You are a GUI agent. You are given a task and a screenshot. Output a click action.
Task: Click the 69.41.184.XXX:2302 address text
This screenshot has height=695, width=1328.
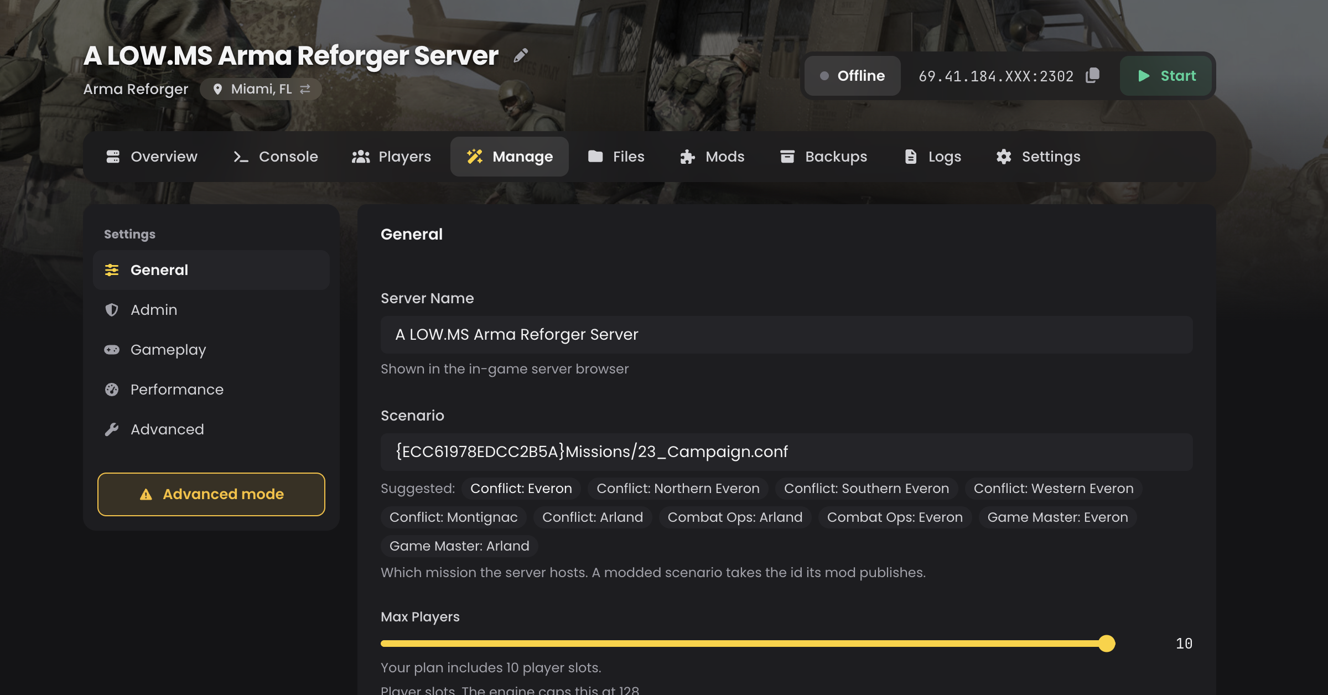click(x=996, y=76)
